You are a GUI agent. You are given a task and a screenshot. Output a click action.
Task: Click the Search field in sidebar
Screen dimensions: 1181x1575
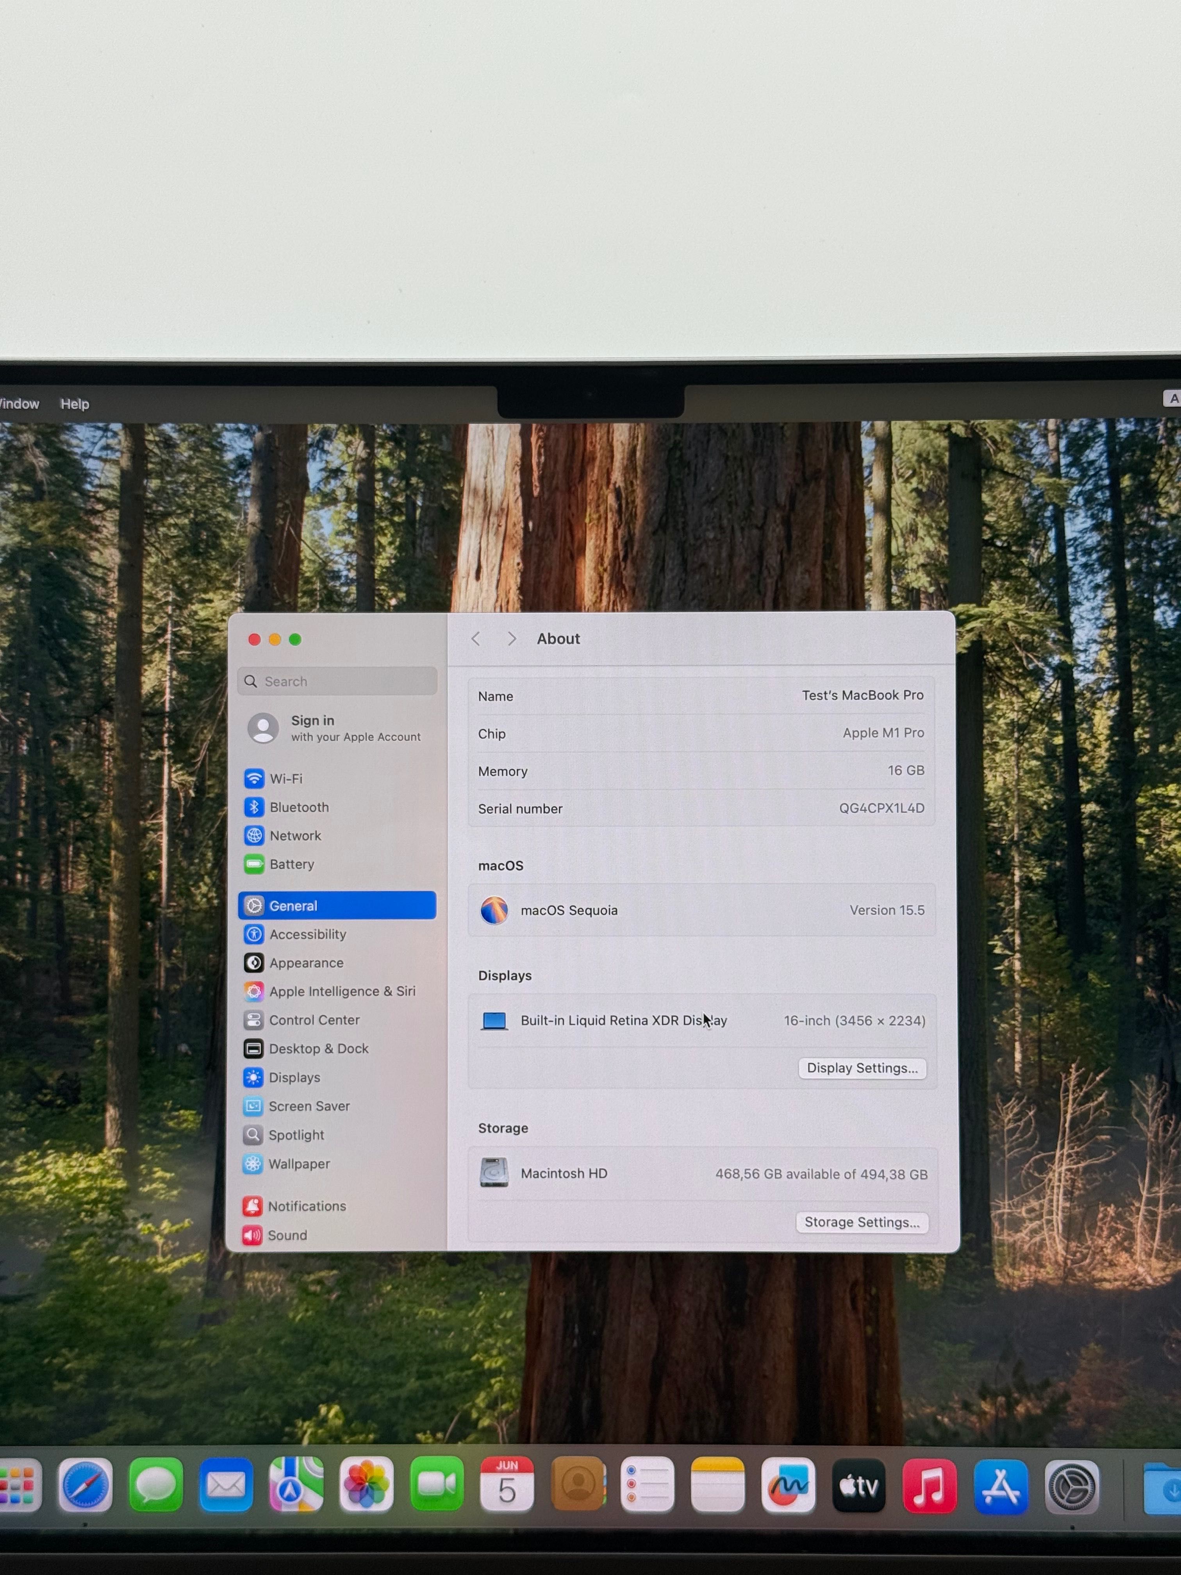(x=337, y=681)
